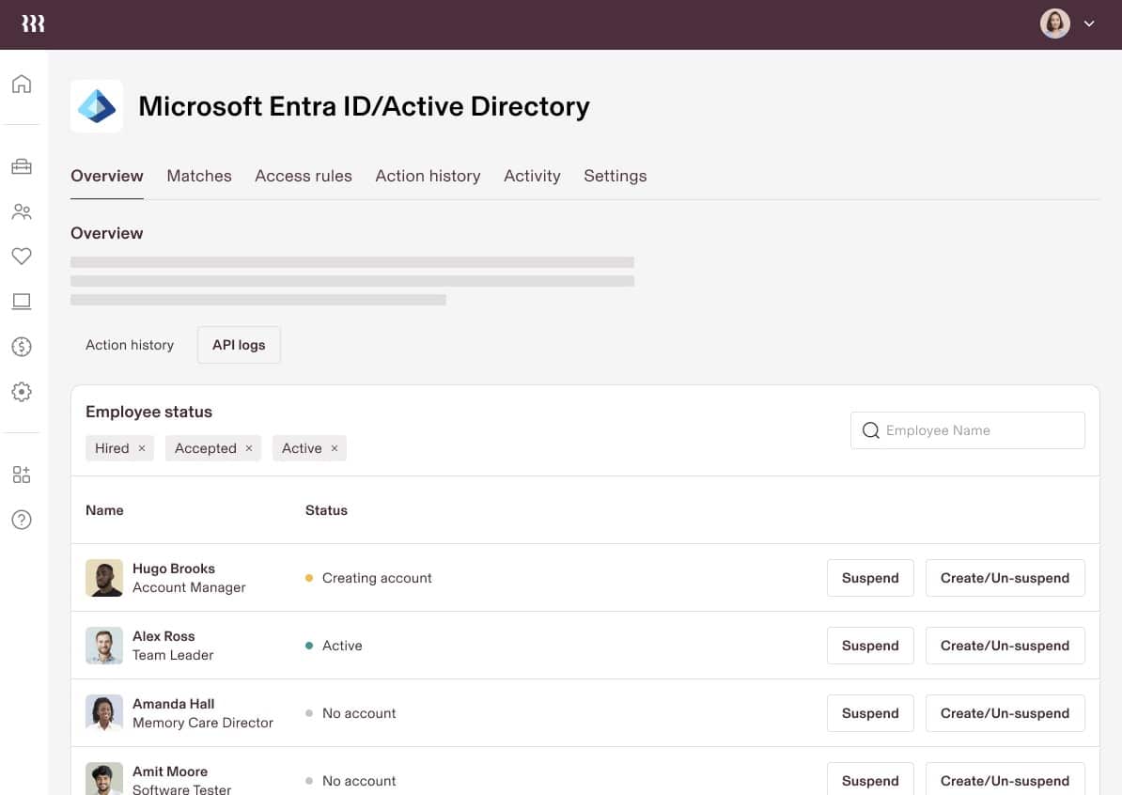
Task: Create/Un-suspend Amit Moore's account
Action: [1005, 780]
